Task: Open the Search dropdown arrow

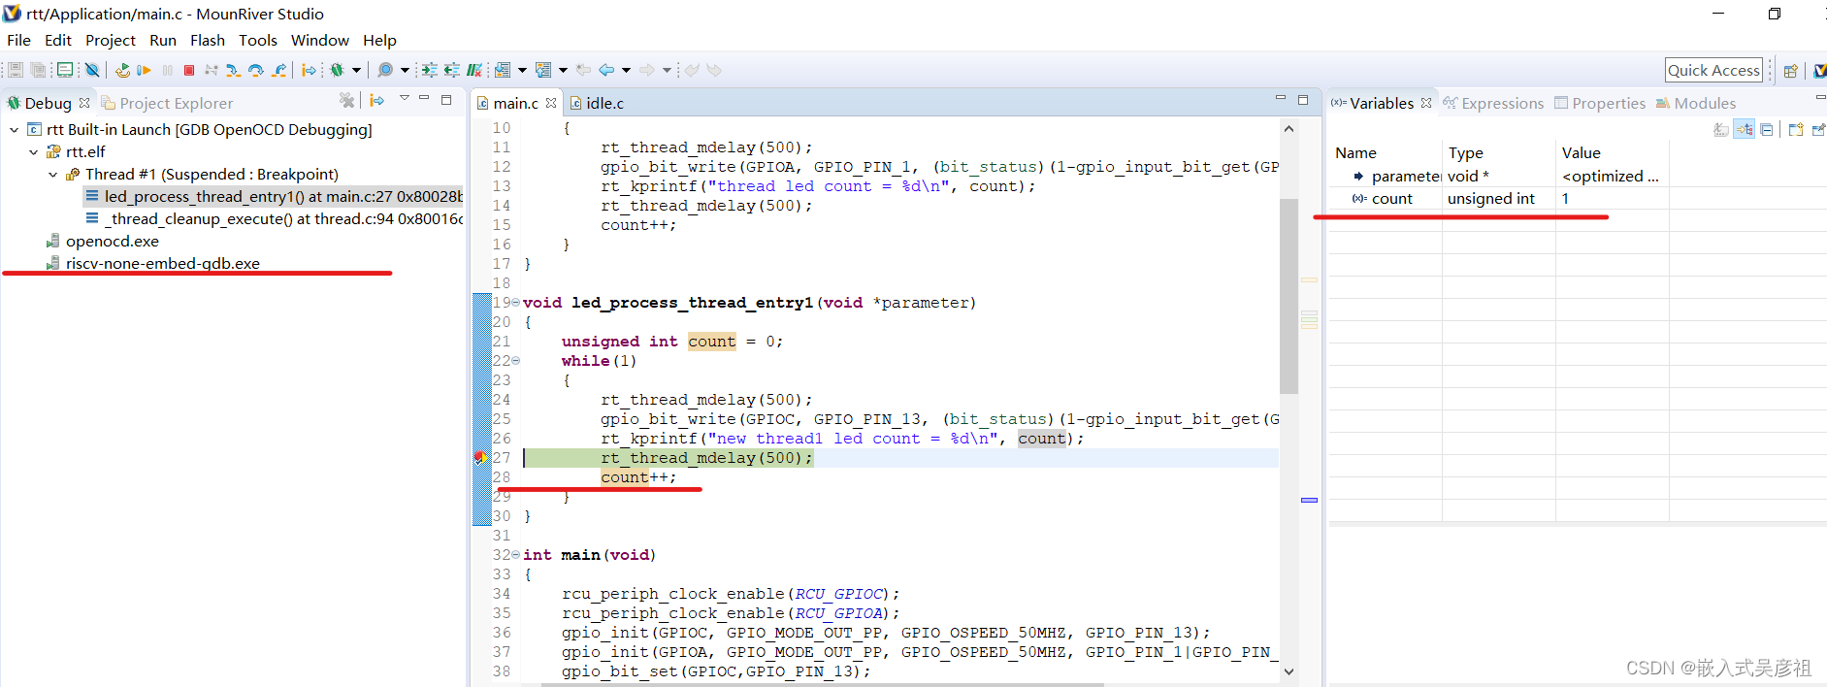Action: coord(405,70)
